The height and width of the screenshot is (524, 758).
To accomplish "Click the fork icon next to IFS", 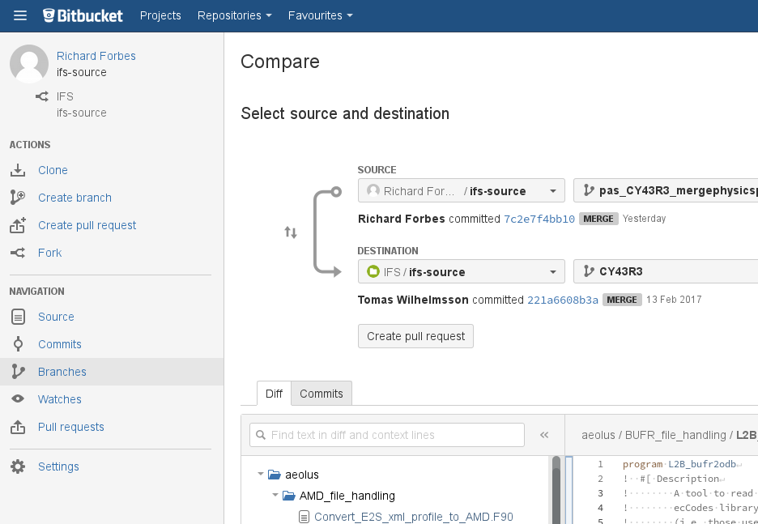I will coord(42,96).
